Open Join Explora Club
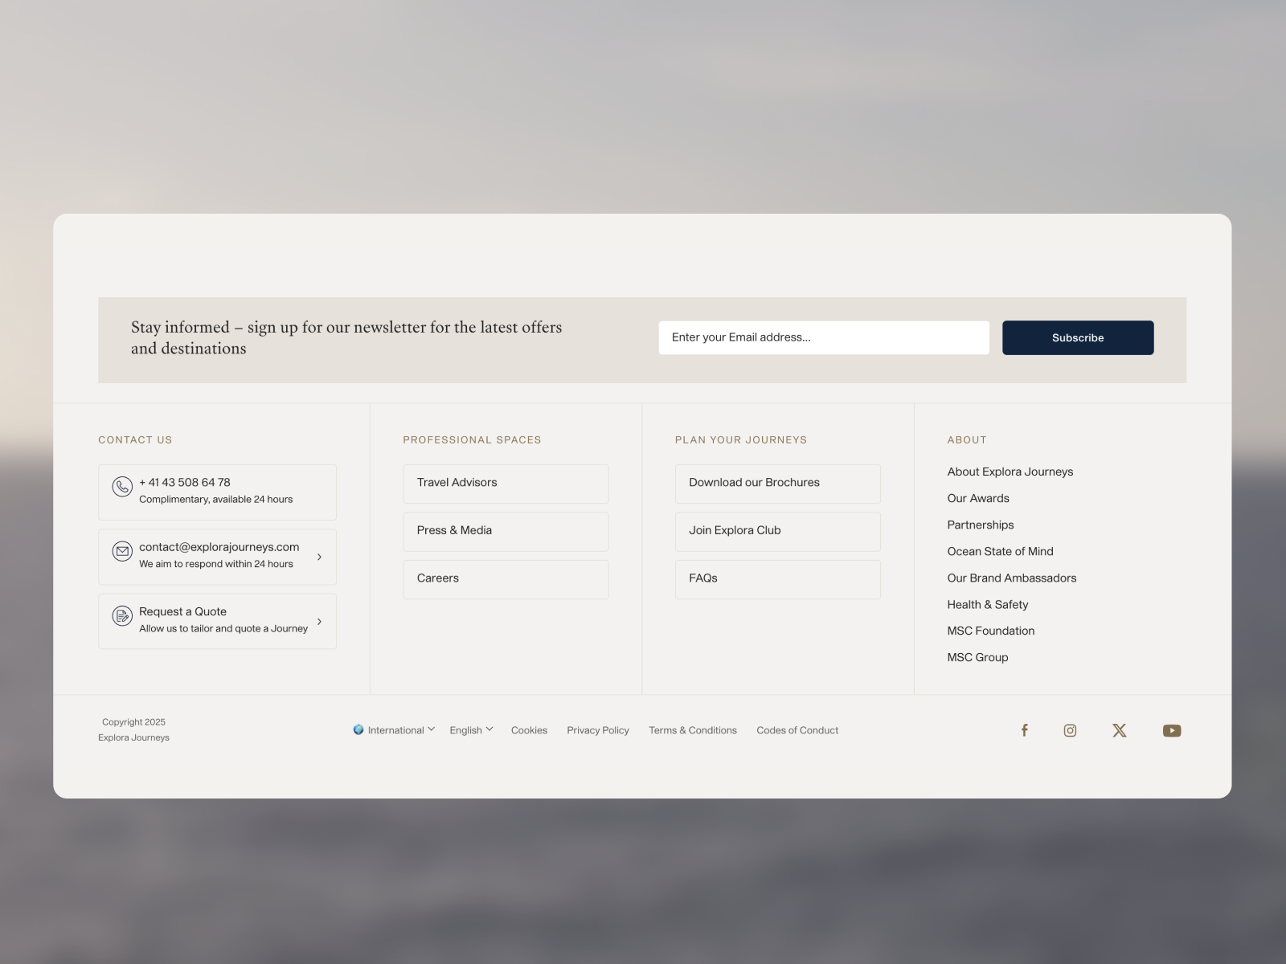 pos(776,531)
